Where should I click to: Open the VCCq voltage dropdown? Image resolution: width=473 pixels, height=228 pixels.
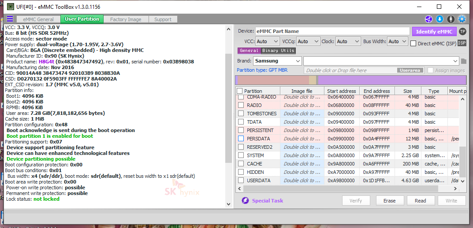pyautogui.click(x=308, y=41)
